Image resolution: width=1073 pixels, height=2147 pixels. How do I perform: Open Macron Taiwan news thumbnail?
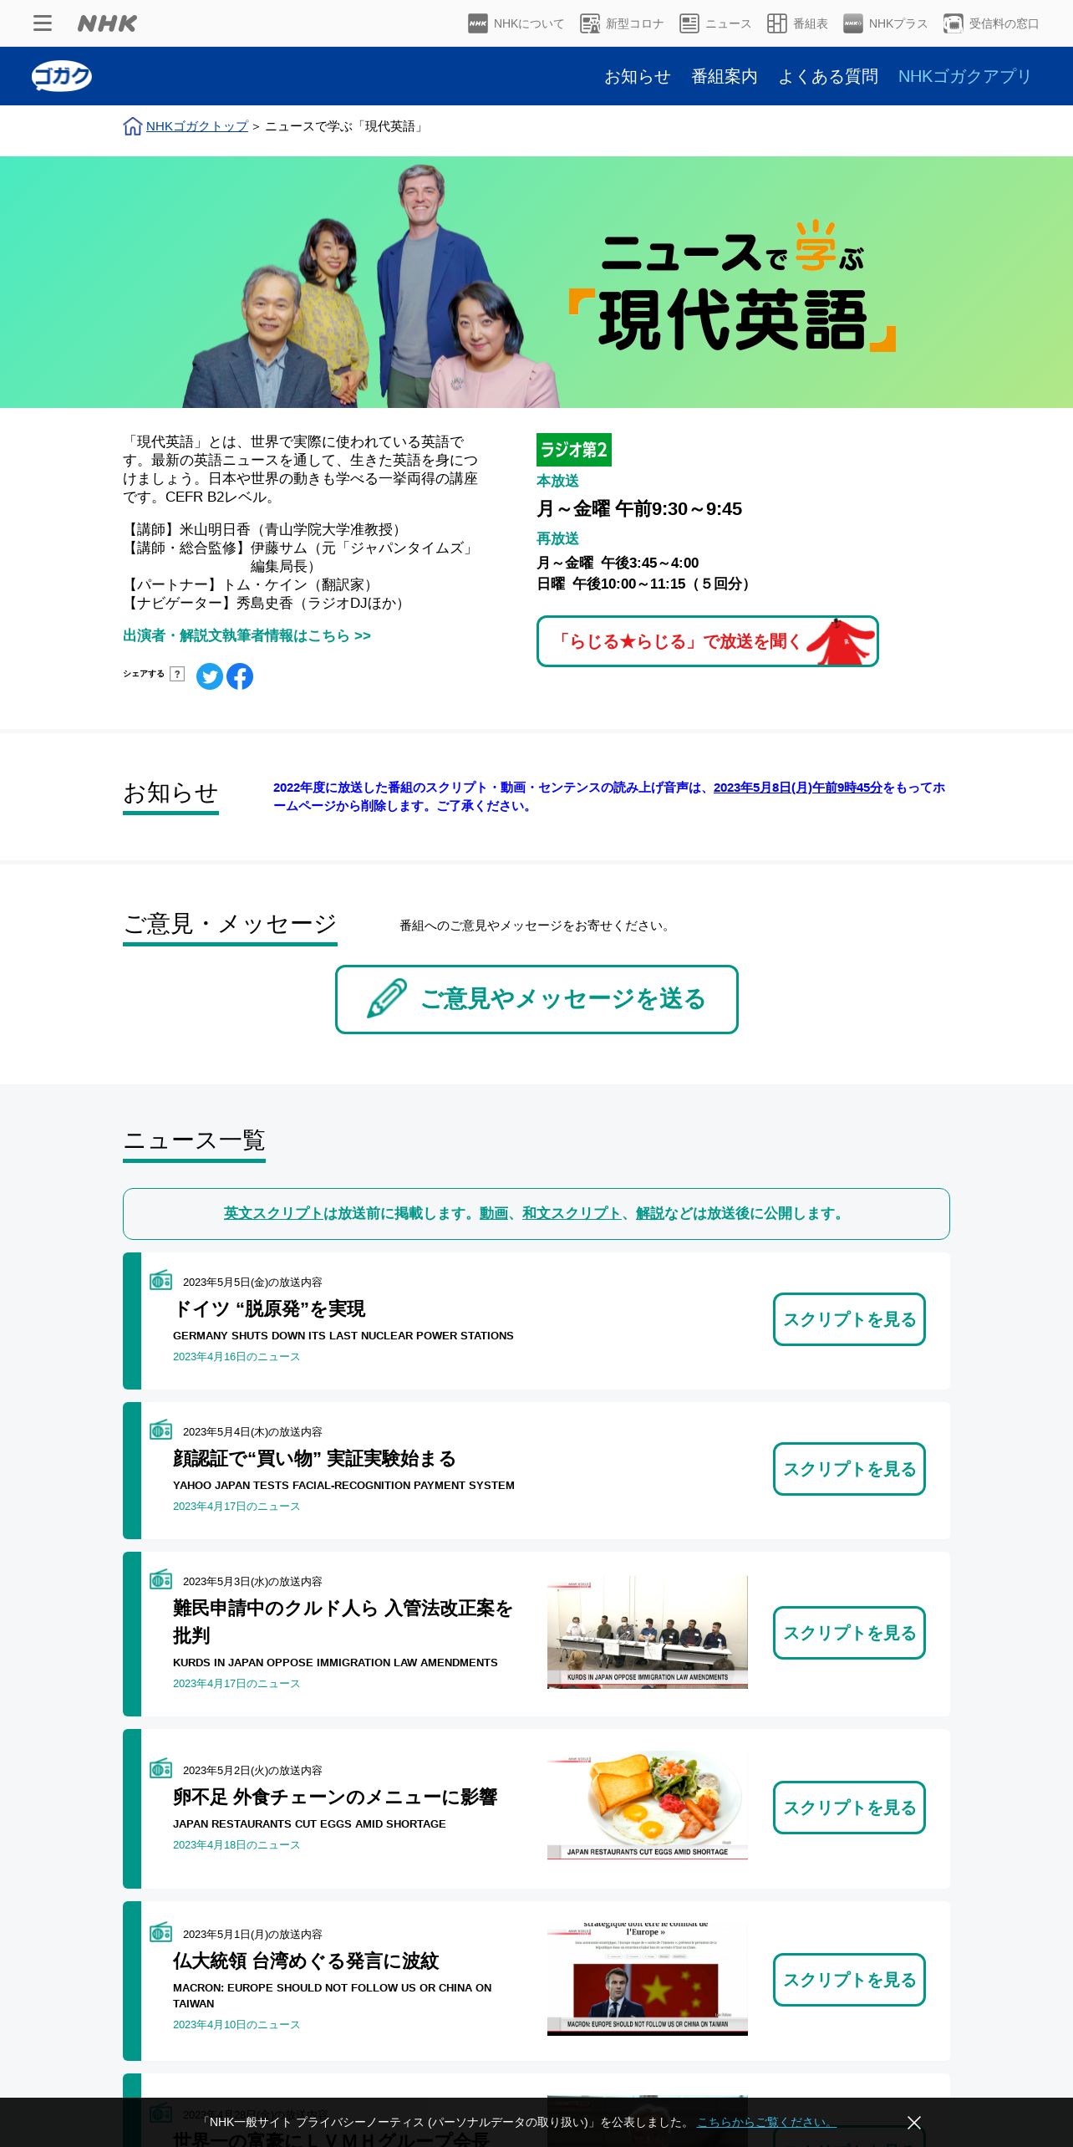(648, 1979)
